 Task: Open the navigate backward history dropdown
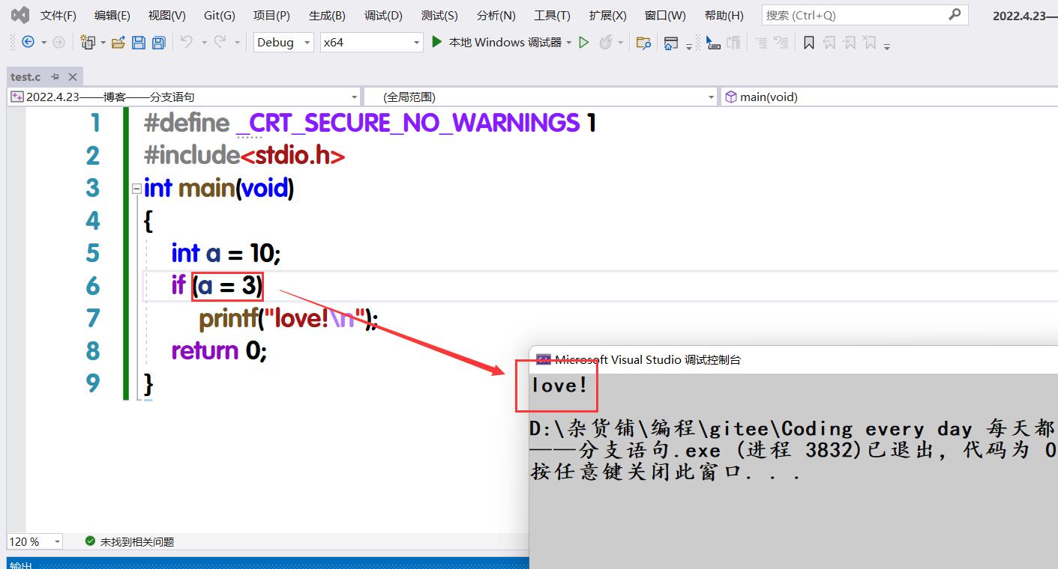pyautogui.click(x=43, y=43)
